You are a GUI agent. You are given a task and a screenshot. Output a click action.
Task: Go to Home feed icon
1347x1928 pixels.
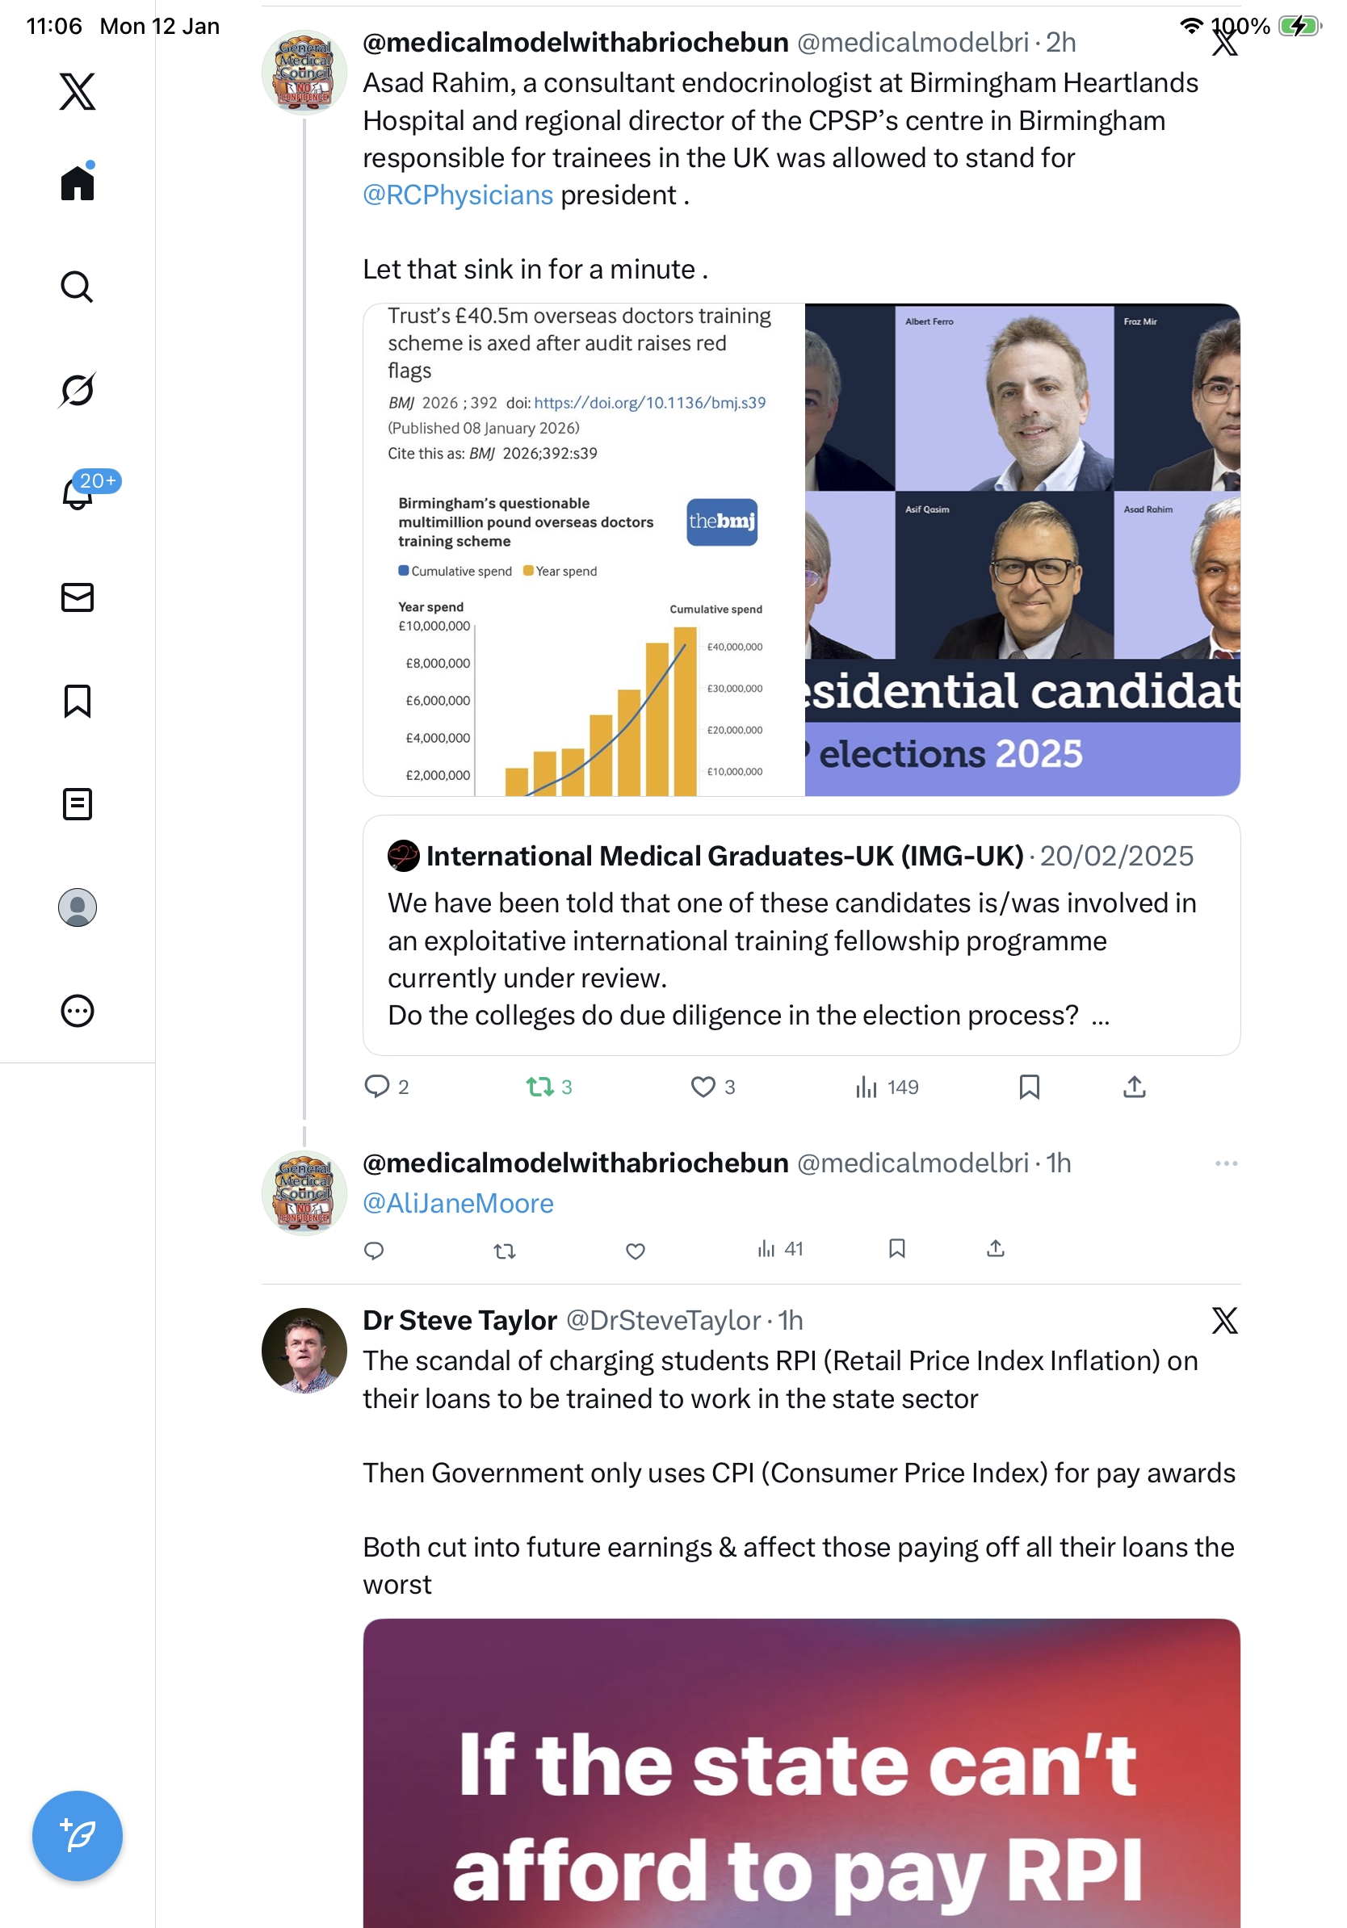(x=78, y=183)
